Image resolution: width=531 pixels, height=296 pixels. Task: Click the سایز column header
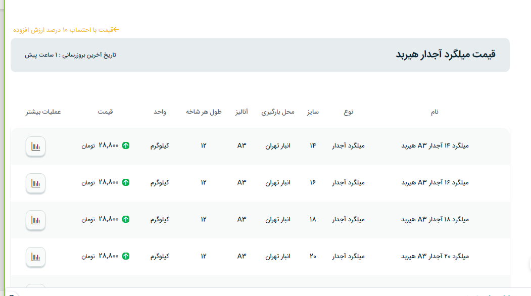tap(313, 112)
